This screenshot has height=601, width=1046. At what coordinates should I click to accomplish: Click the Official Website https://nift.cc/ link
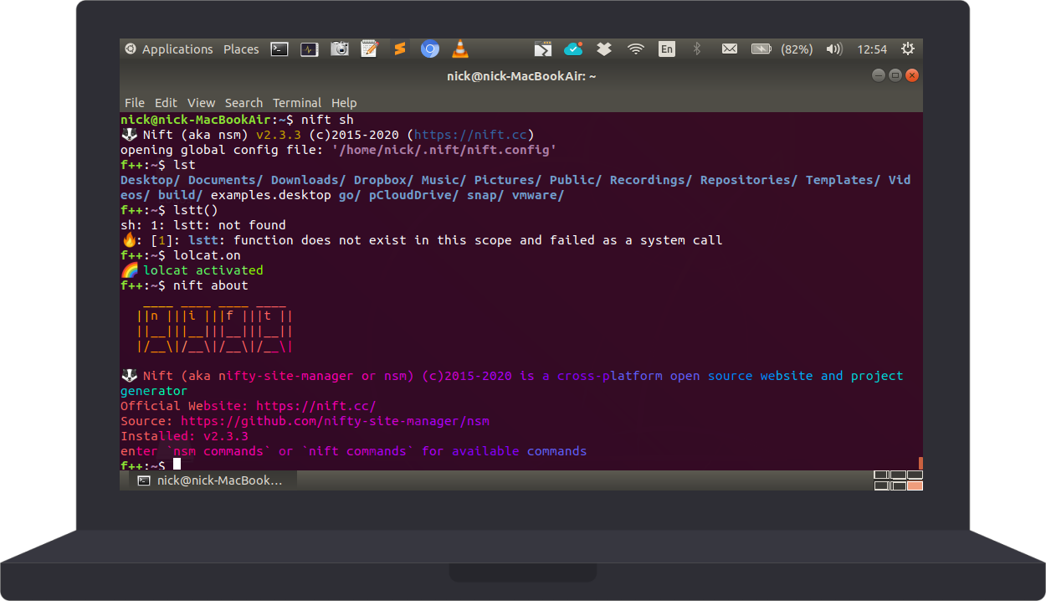pos(316,406)
